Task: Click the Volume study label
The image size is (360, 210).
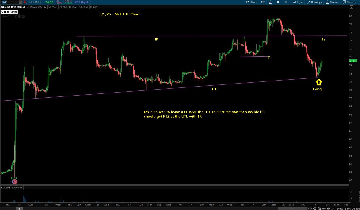Action: (5, 187)
